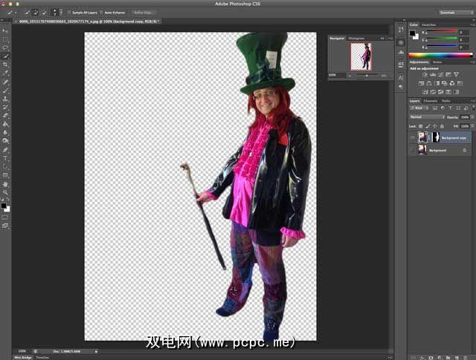Hide the Background copy layer
476x360 pixels.
point(412,137)
